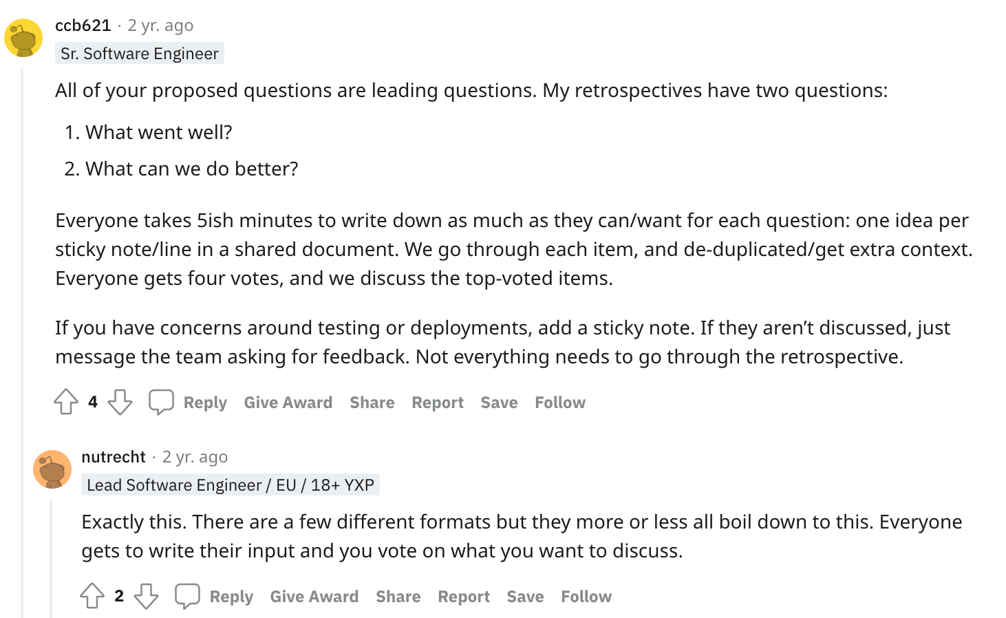Upvote nutrecht's reply
Image resolution: width=1006 pixels, height=618 pixels.
tap(92, 596)
